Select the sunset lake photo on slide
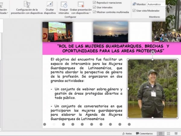The image size is (181, 136). tap(111, 32)
